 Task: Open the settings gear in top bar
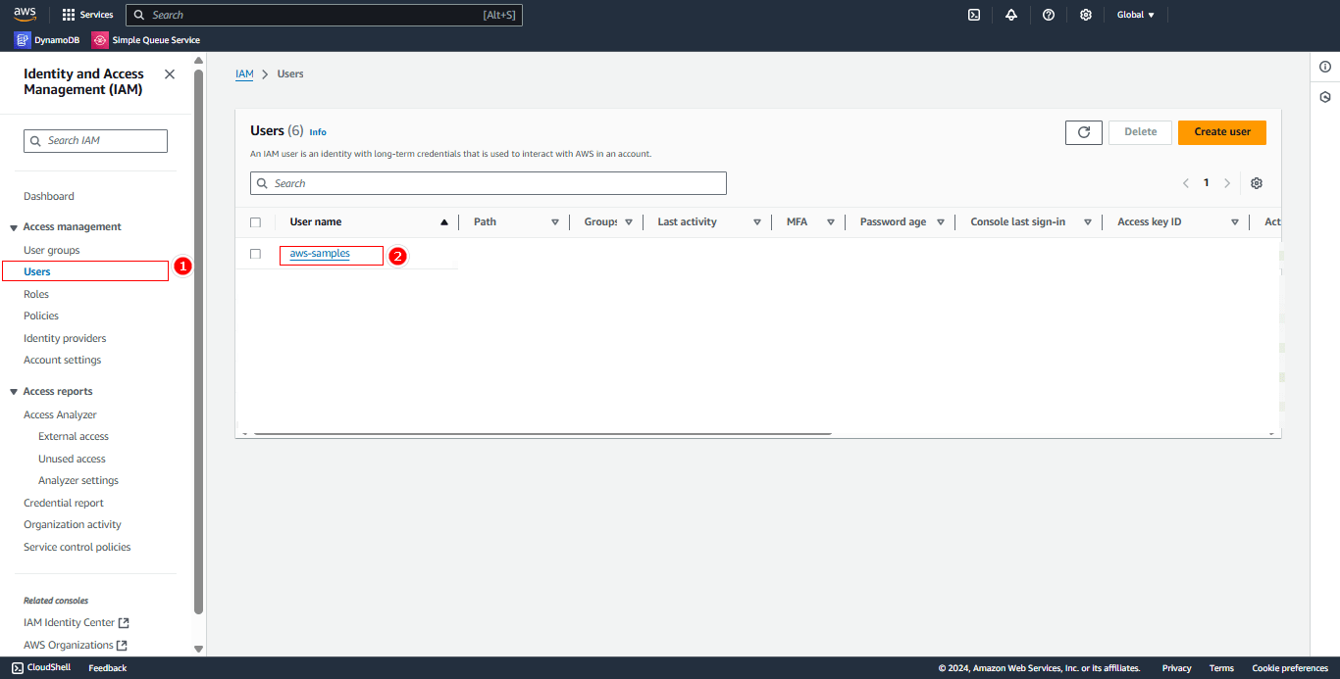click(1086, 15)
